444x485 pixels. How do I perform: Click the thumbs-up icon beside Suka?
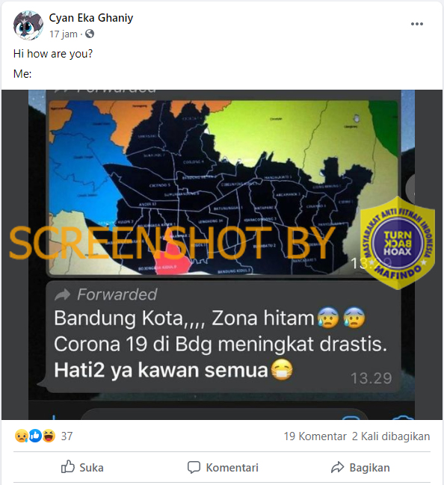click(68, 466)
